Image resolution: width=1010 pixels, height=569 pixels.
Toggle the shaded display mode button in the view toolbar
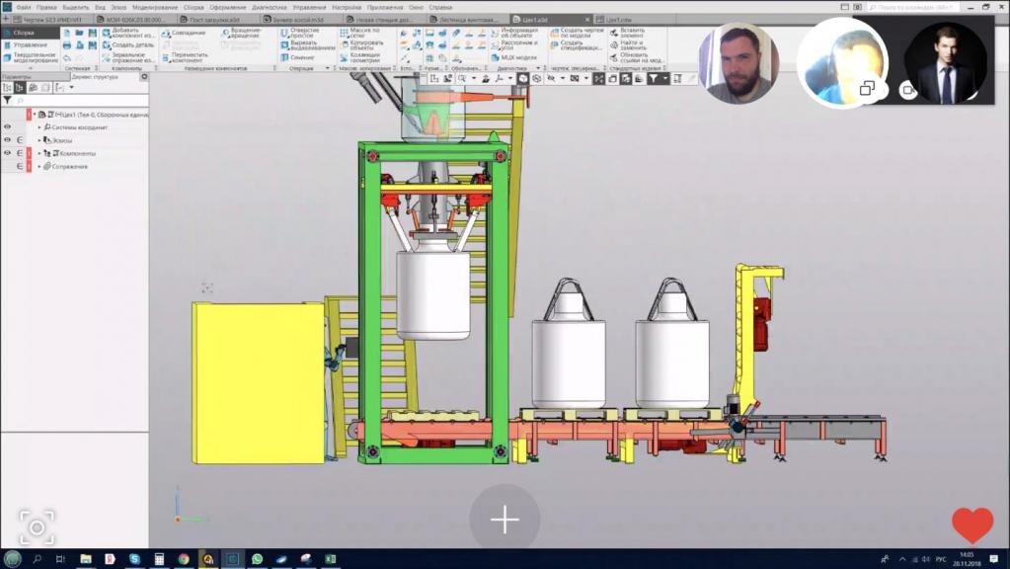pyautogui.click(x=523, y=79)
